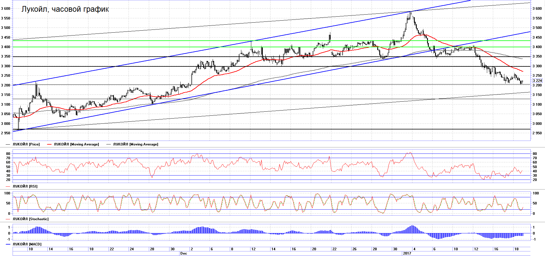The height and width of the screenshot is (256, 545).
Task: Click the date label "24" on time axis
Action: pyautogui.click(x=132, y=249)
